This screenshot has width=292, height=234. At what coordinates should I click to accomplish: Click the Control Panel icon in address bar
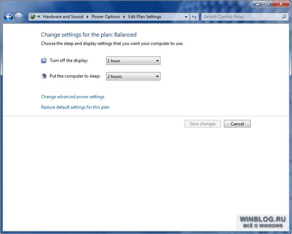coord(33,17)
